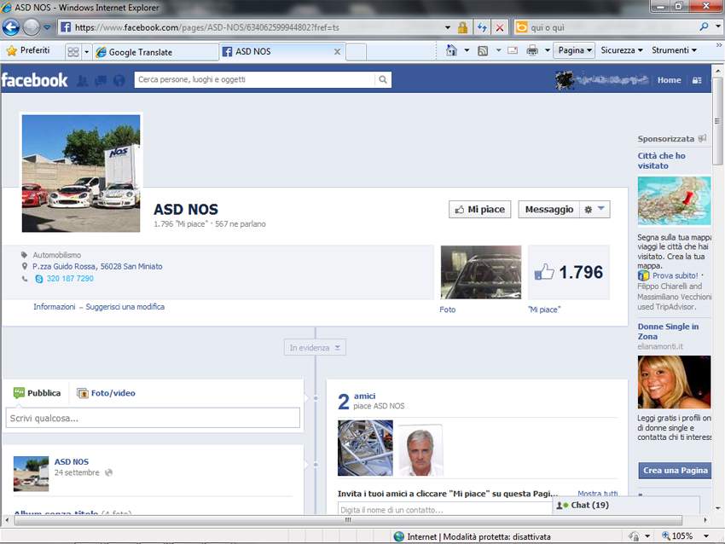Click the Facebook logo
This screenshot has height=544, width=725.
35,80
